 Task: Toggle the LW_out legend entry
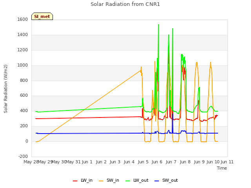click(x=137, y=180)
